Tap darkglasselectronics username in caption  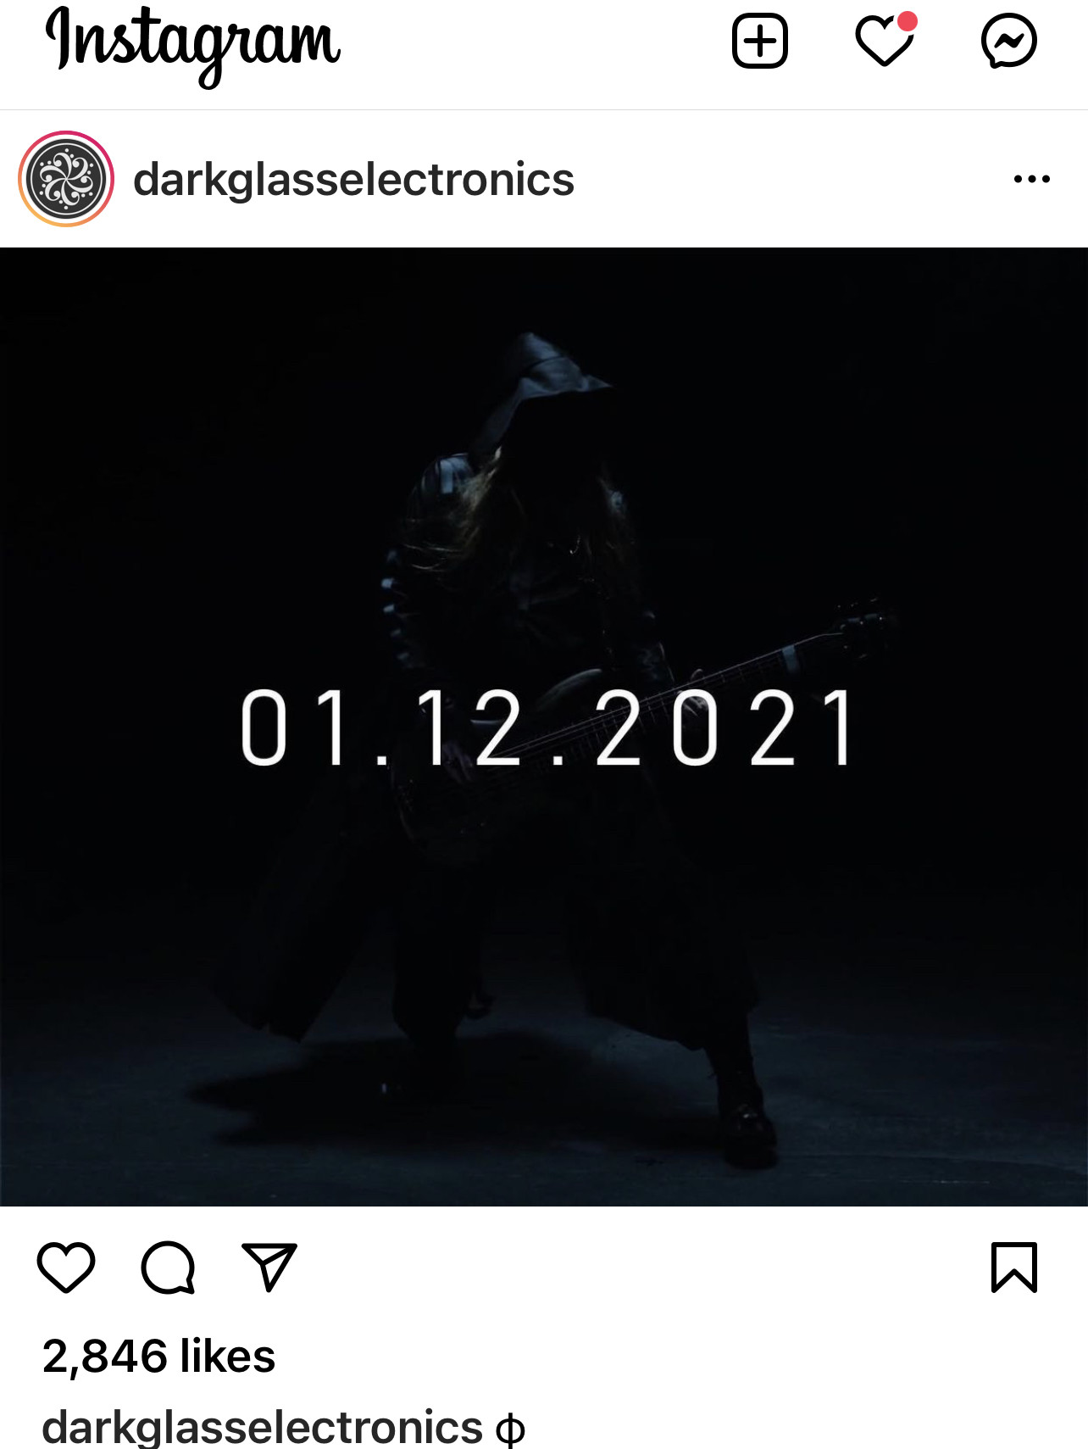click(263, 1427)
